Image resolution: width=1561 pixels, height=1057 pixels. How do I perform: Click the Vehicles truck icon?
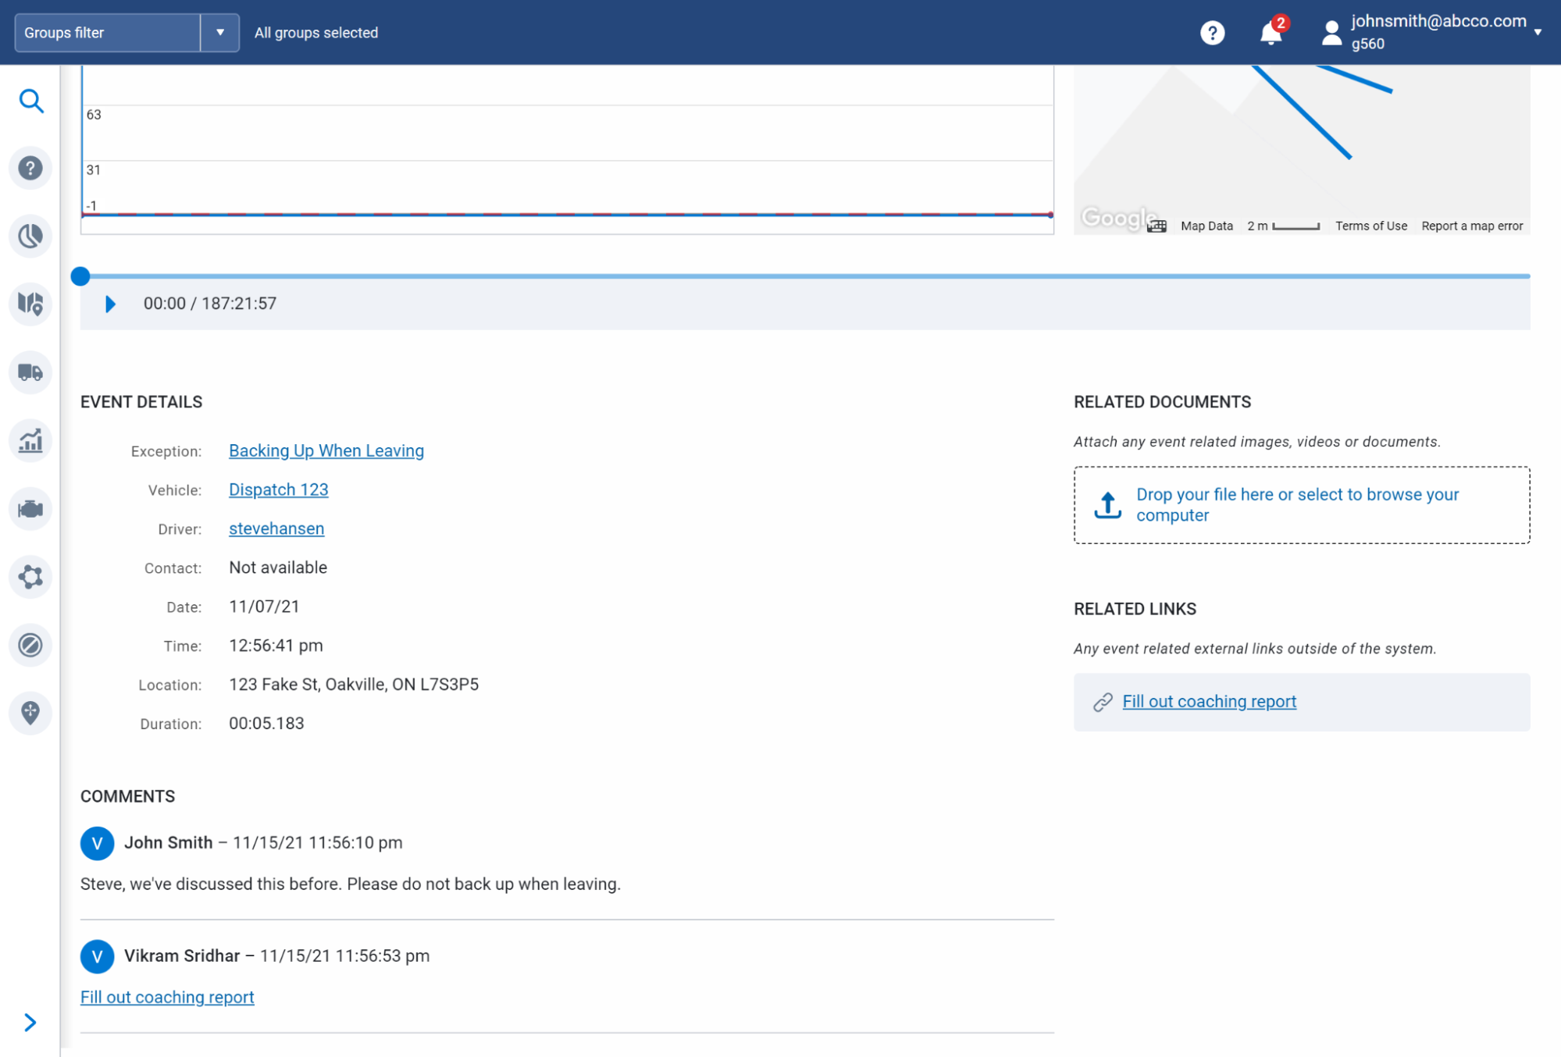31,372
